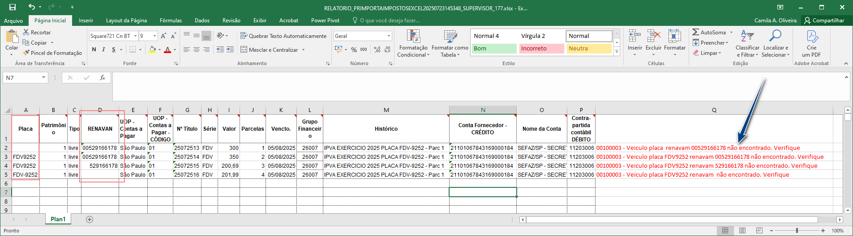Toggle italic I formatting
Screen dimensions: 853x236
point(103,50)
